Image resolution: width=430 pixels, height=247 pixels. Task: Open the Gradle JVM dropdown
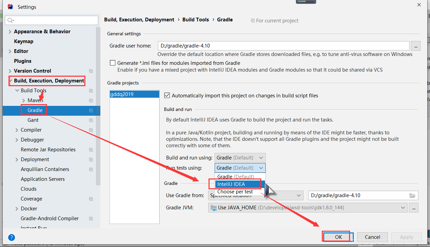pyautogui.click(x=308, y=207)
